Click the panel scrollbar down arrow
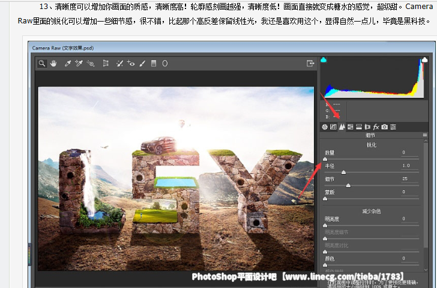This screenshot has width=437, height=288. click(426, 269)
